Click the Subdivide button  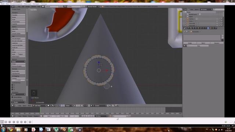click(18, 43)
